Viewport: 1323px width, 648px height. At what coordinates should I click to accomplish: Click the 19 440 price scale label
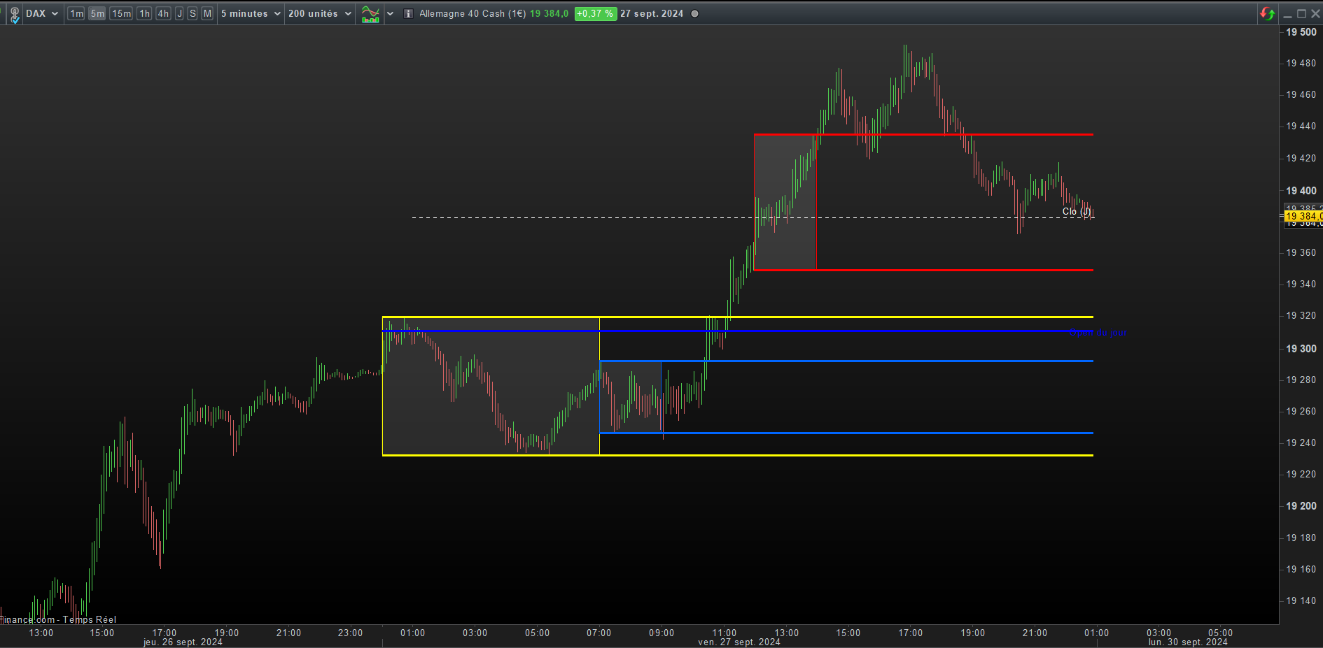1301,127
